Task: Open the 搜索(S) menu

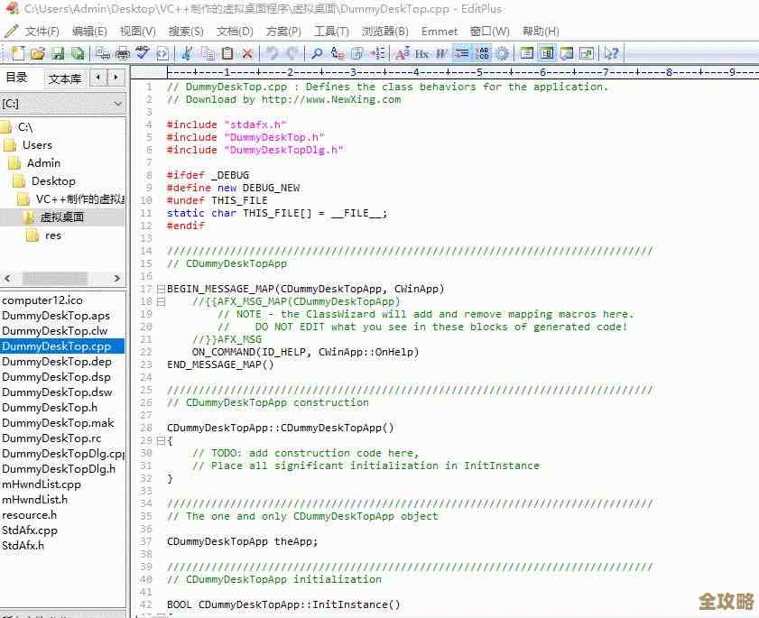Action: point(186,31)
